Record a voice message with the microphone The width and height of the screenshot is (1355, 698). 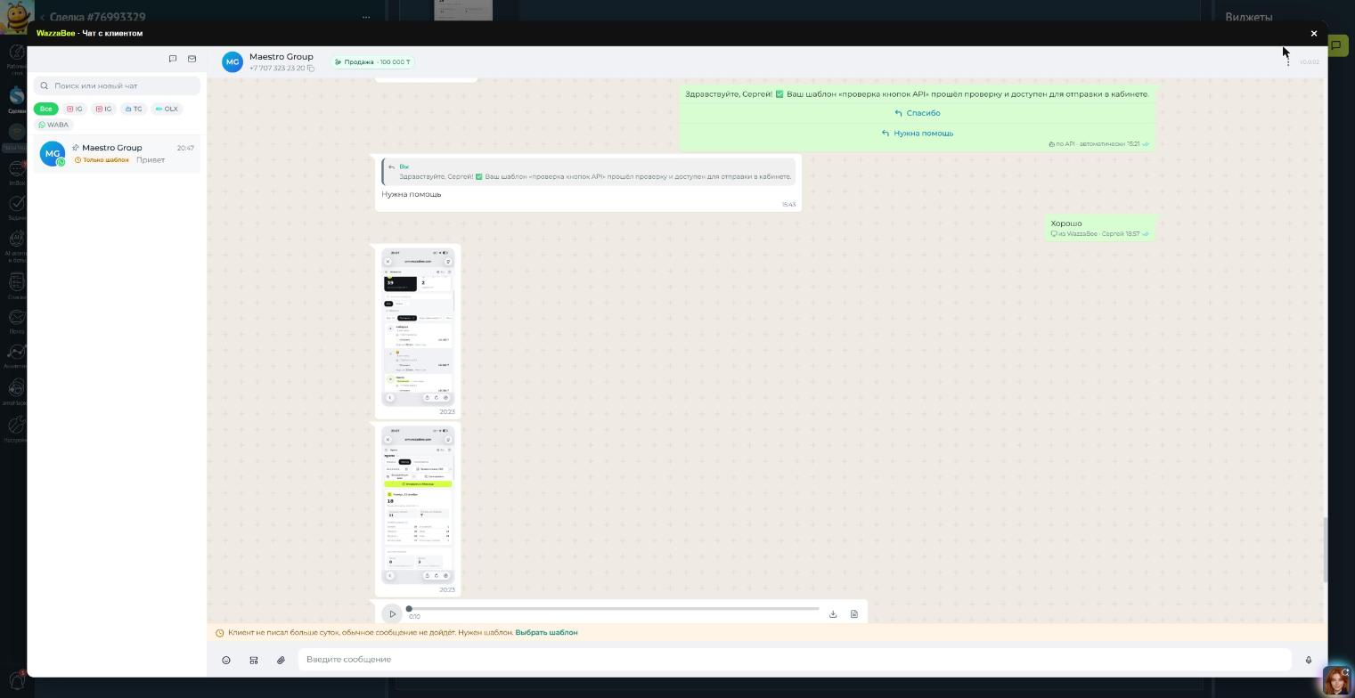tap(1309, 660)
